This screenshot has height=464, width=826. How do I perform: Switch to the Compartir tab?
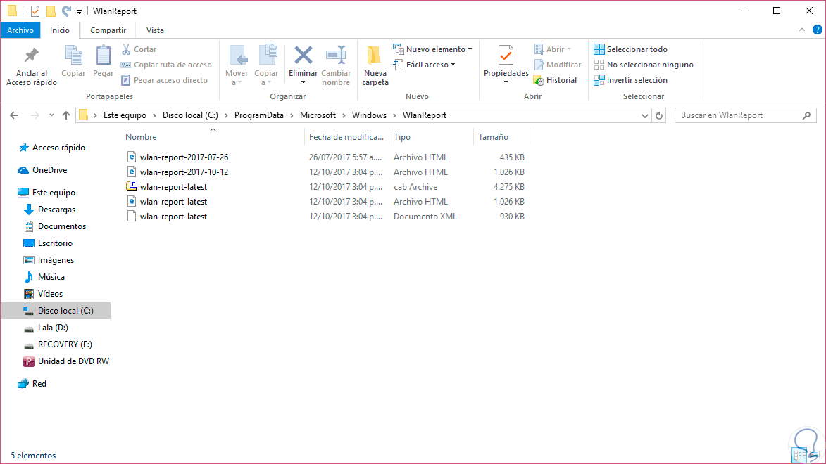108,30
